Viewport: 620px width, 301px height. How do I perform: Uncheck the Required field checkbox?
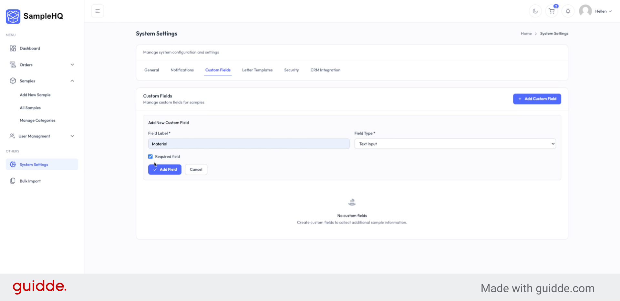[150, 156]
